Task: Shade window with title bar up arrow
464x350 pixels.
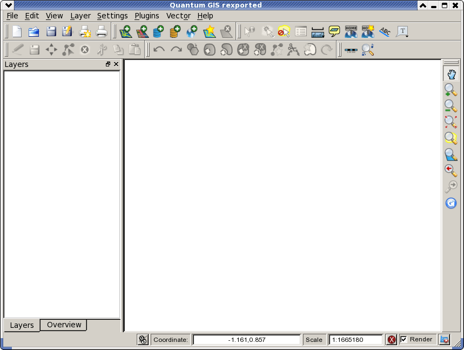Action: tap(423, 5)
